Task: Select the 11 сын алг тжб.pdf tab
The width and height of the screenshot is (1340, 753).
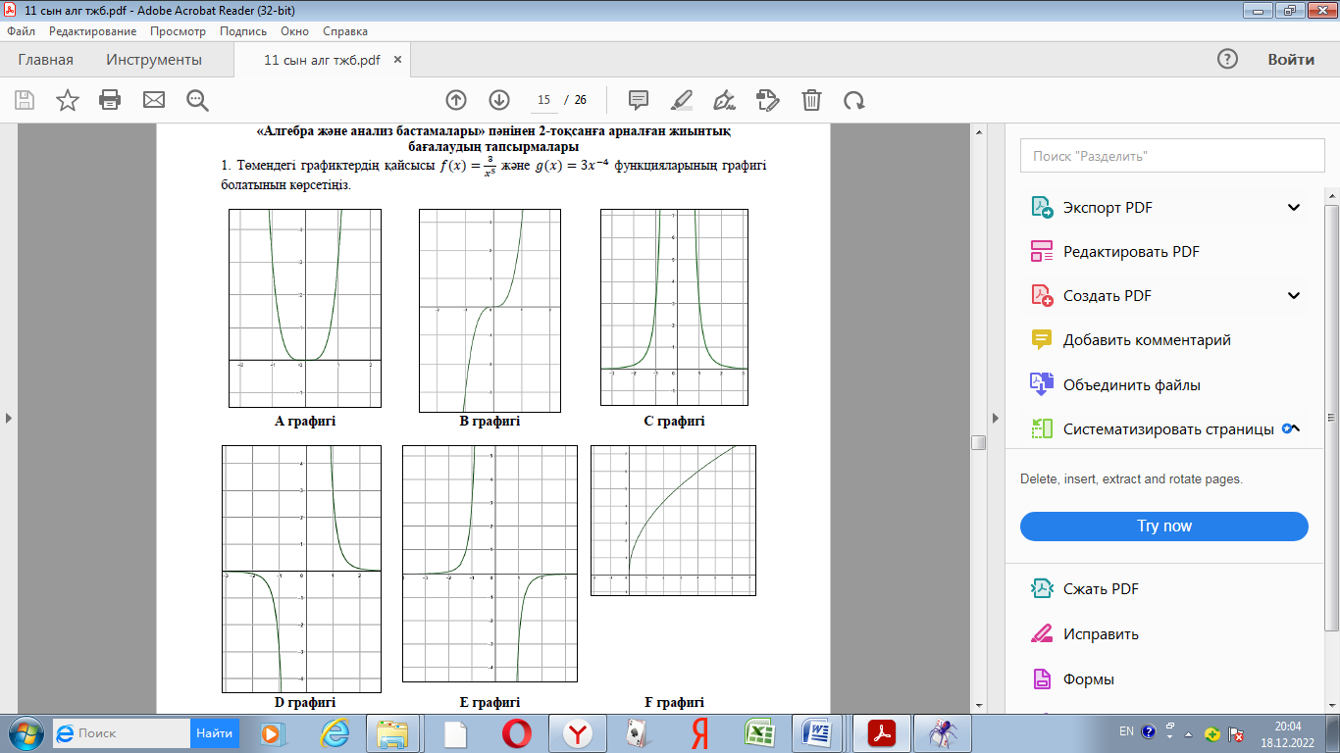Action: (322, 60)
